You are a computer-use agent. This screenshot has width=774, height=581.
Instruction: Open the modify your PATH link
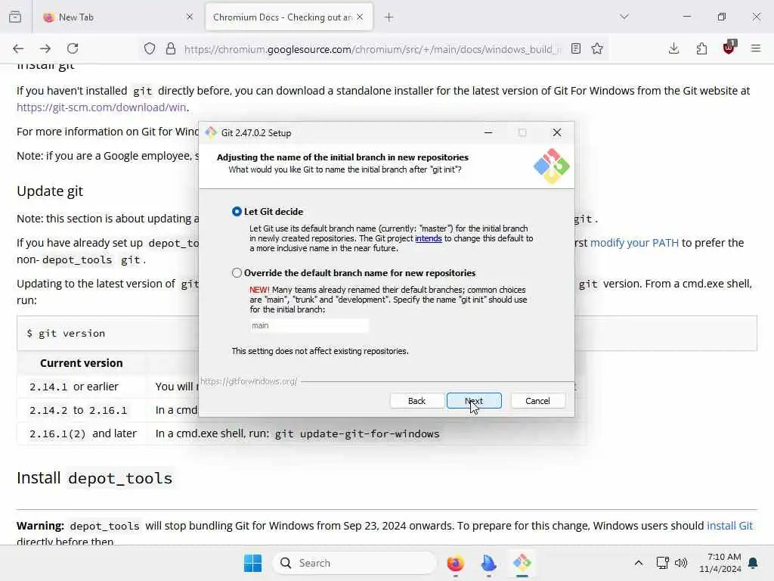pyautogui.click(x=634, y=243)
